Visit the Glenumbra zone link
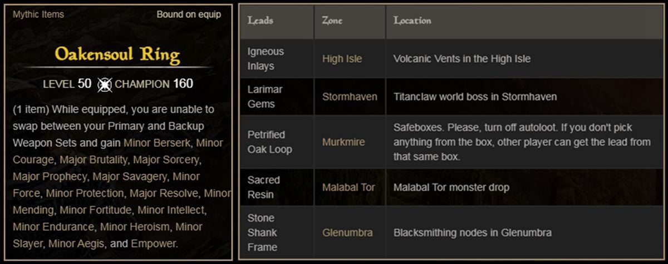This screenshot has width=668, height=264. pos(348,232)
